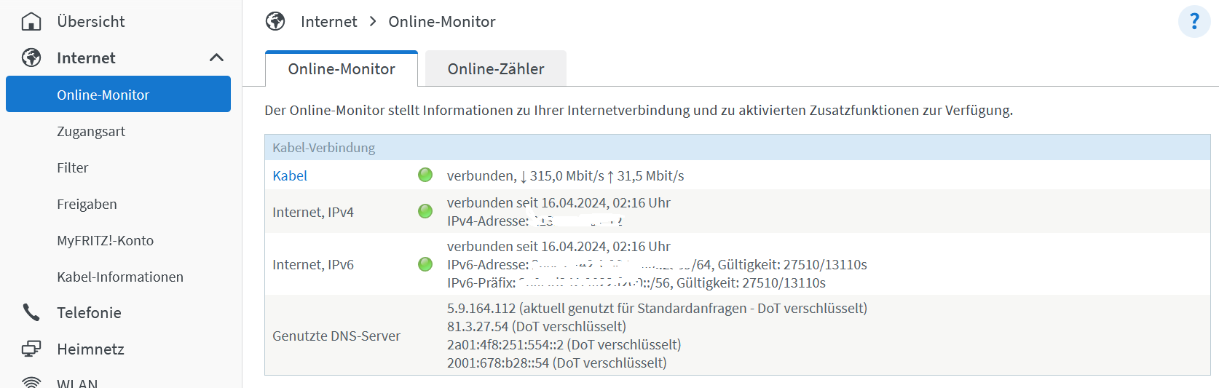Viewport: 1219px width, 388px height.
Task: Click the Internet globe icon in sidebar
Action: 31,58
